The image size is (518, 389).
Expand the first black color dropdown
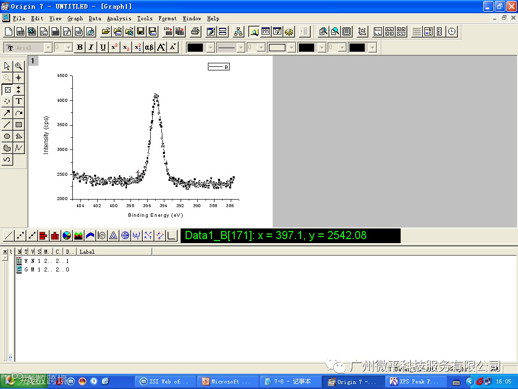211,48
